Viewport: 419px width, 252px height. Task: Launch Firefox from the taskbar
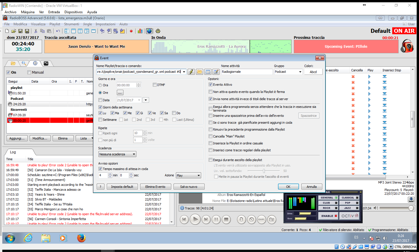[81, 238]
